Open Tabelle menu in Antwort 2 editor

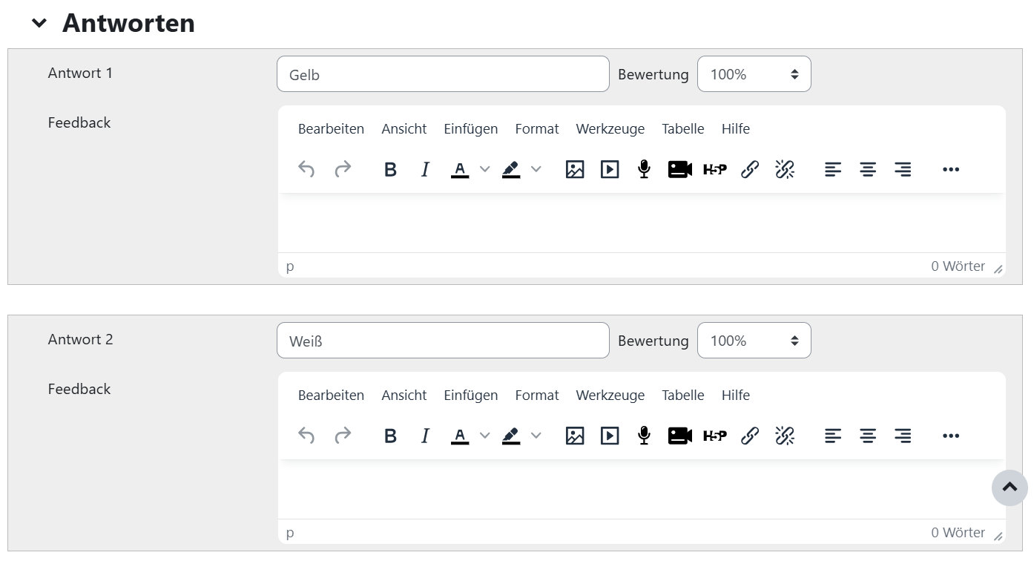pyautogui.click(x=683, y=396)
